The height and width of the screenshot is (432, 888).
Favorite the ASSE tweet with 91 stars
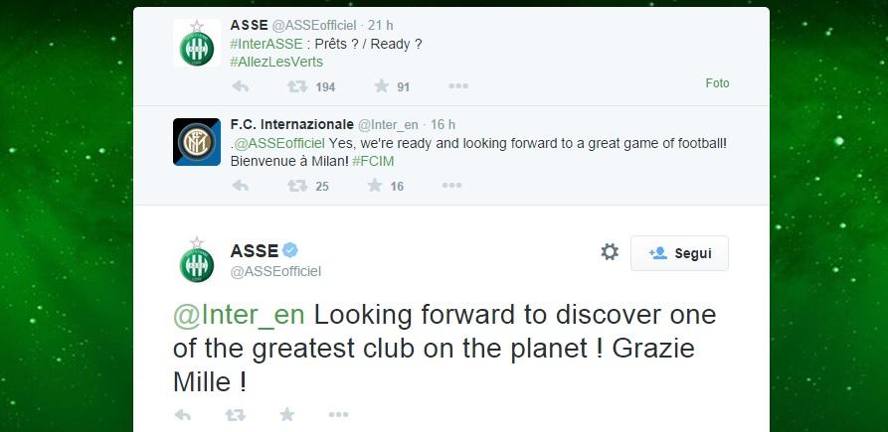coord(382,86)
